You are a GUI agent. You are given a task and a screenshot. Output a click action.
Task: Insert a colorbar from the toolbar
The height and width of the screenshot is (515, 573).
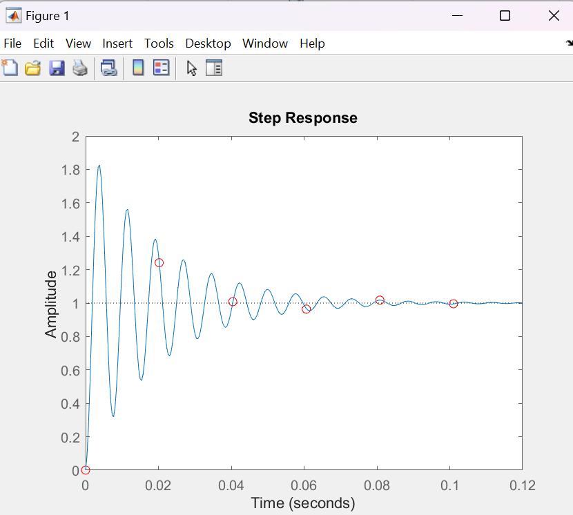138,68
